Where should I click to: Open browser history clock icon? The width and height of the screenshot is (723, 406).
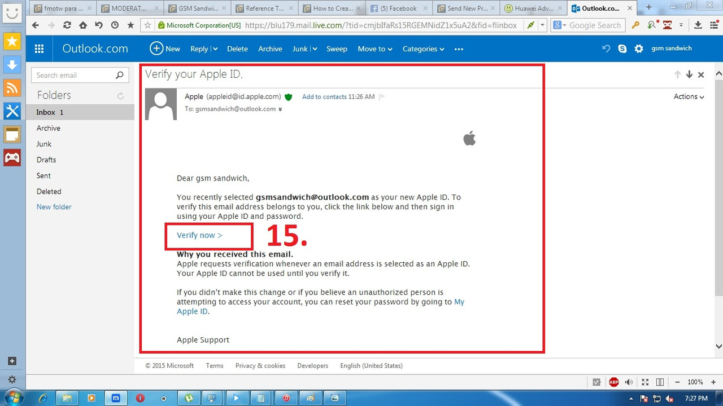click(x=115, y=25)
